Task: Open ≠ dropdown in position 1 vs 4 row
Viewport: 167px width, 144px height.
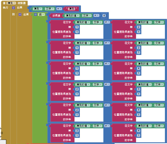Action: [107, 64]
